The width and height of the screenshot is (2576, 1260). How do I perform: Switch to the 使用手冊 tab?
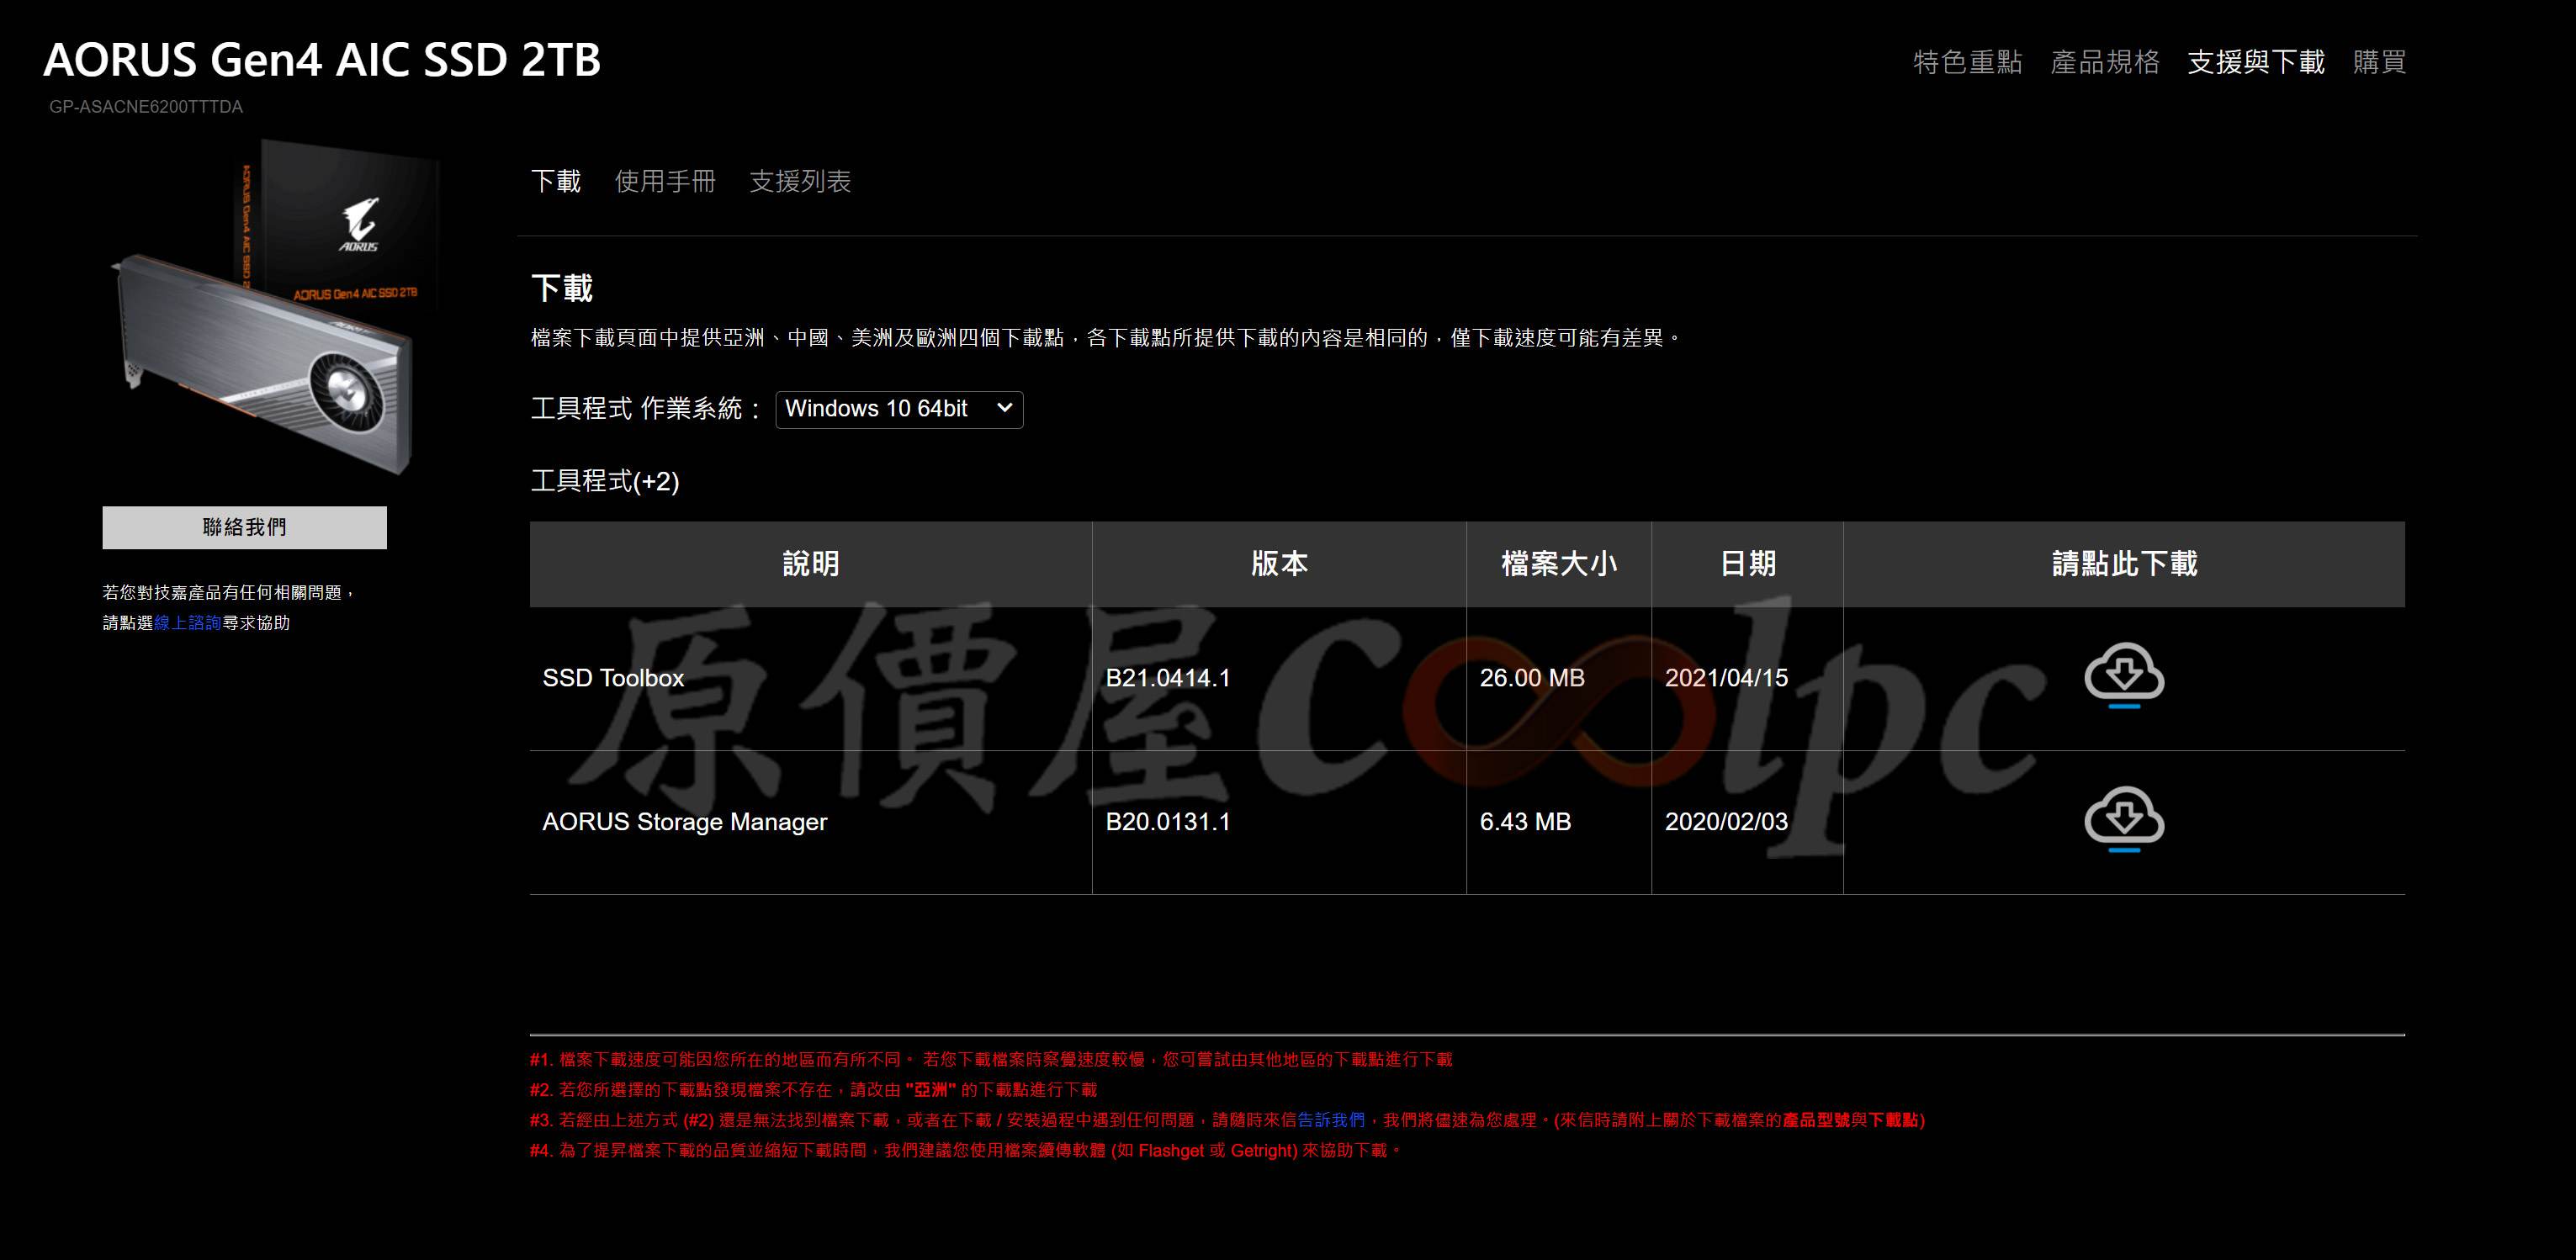tap(665, 181)
